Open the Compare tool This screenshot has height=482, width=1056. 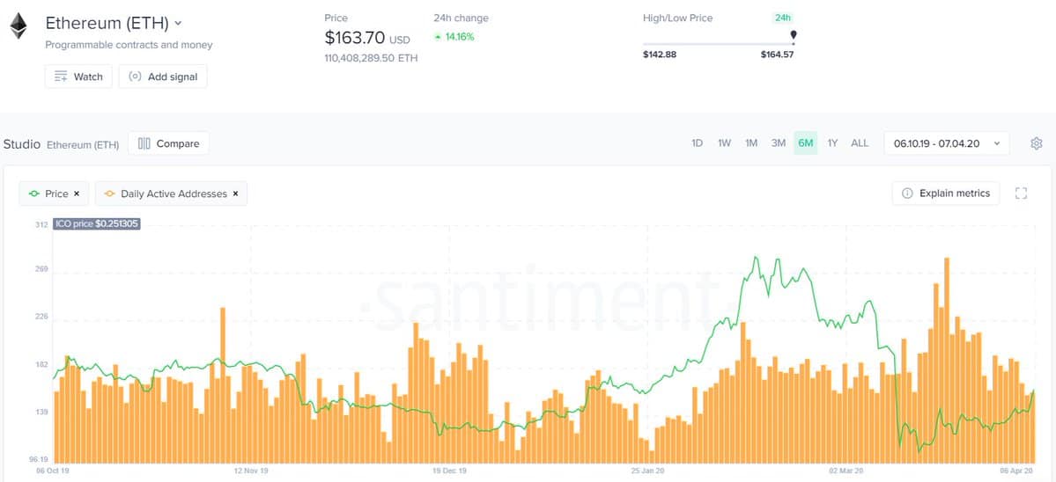(x=168, y=143)
